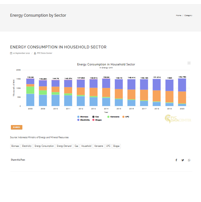Viewport: 201px width, 202px height.
Task: Click the 2015 year axis label
Action: pos(119,109)
